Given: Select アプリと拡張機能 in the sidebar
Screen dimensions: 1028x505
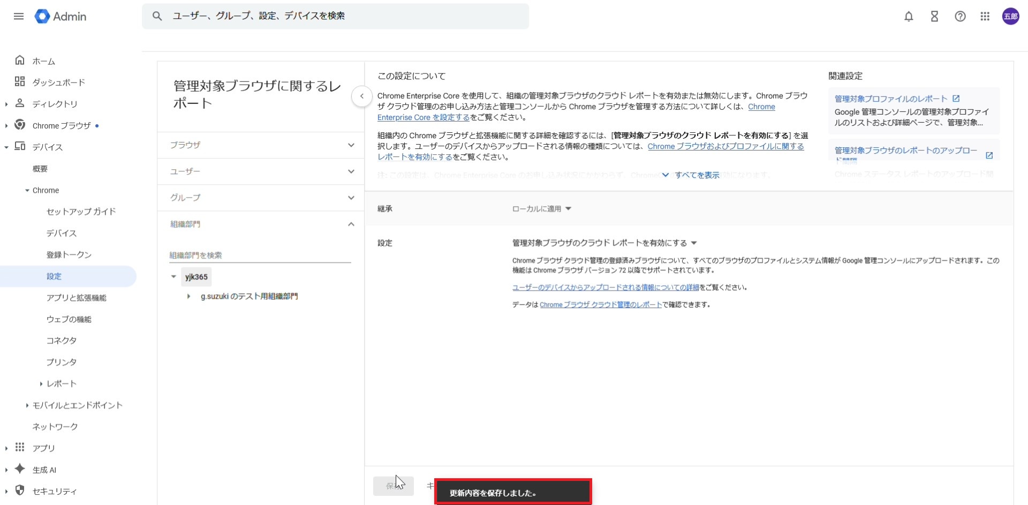Looking at the screenshot, I should click(76, 298).
